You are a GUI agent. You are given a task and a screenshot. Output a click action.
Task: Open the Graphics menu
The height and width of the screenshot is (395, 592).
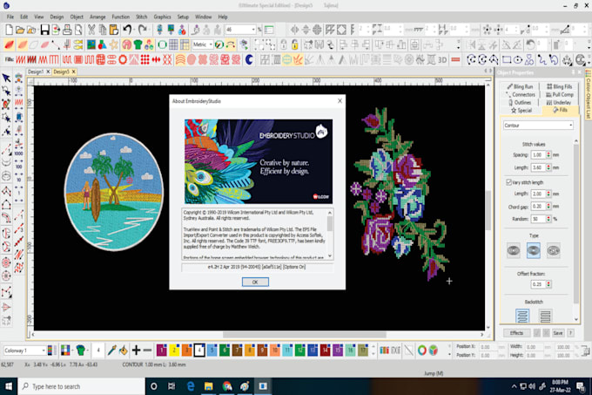pyautogui.click(x=162, y=17)
